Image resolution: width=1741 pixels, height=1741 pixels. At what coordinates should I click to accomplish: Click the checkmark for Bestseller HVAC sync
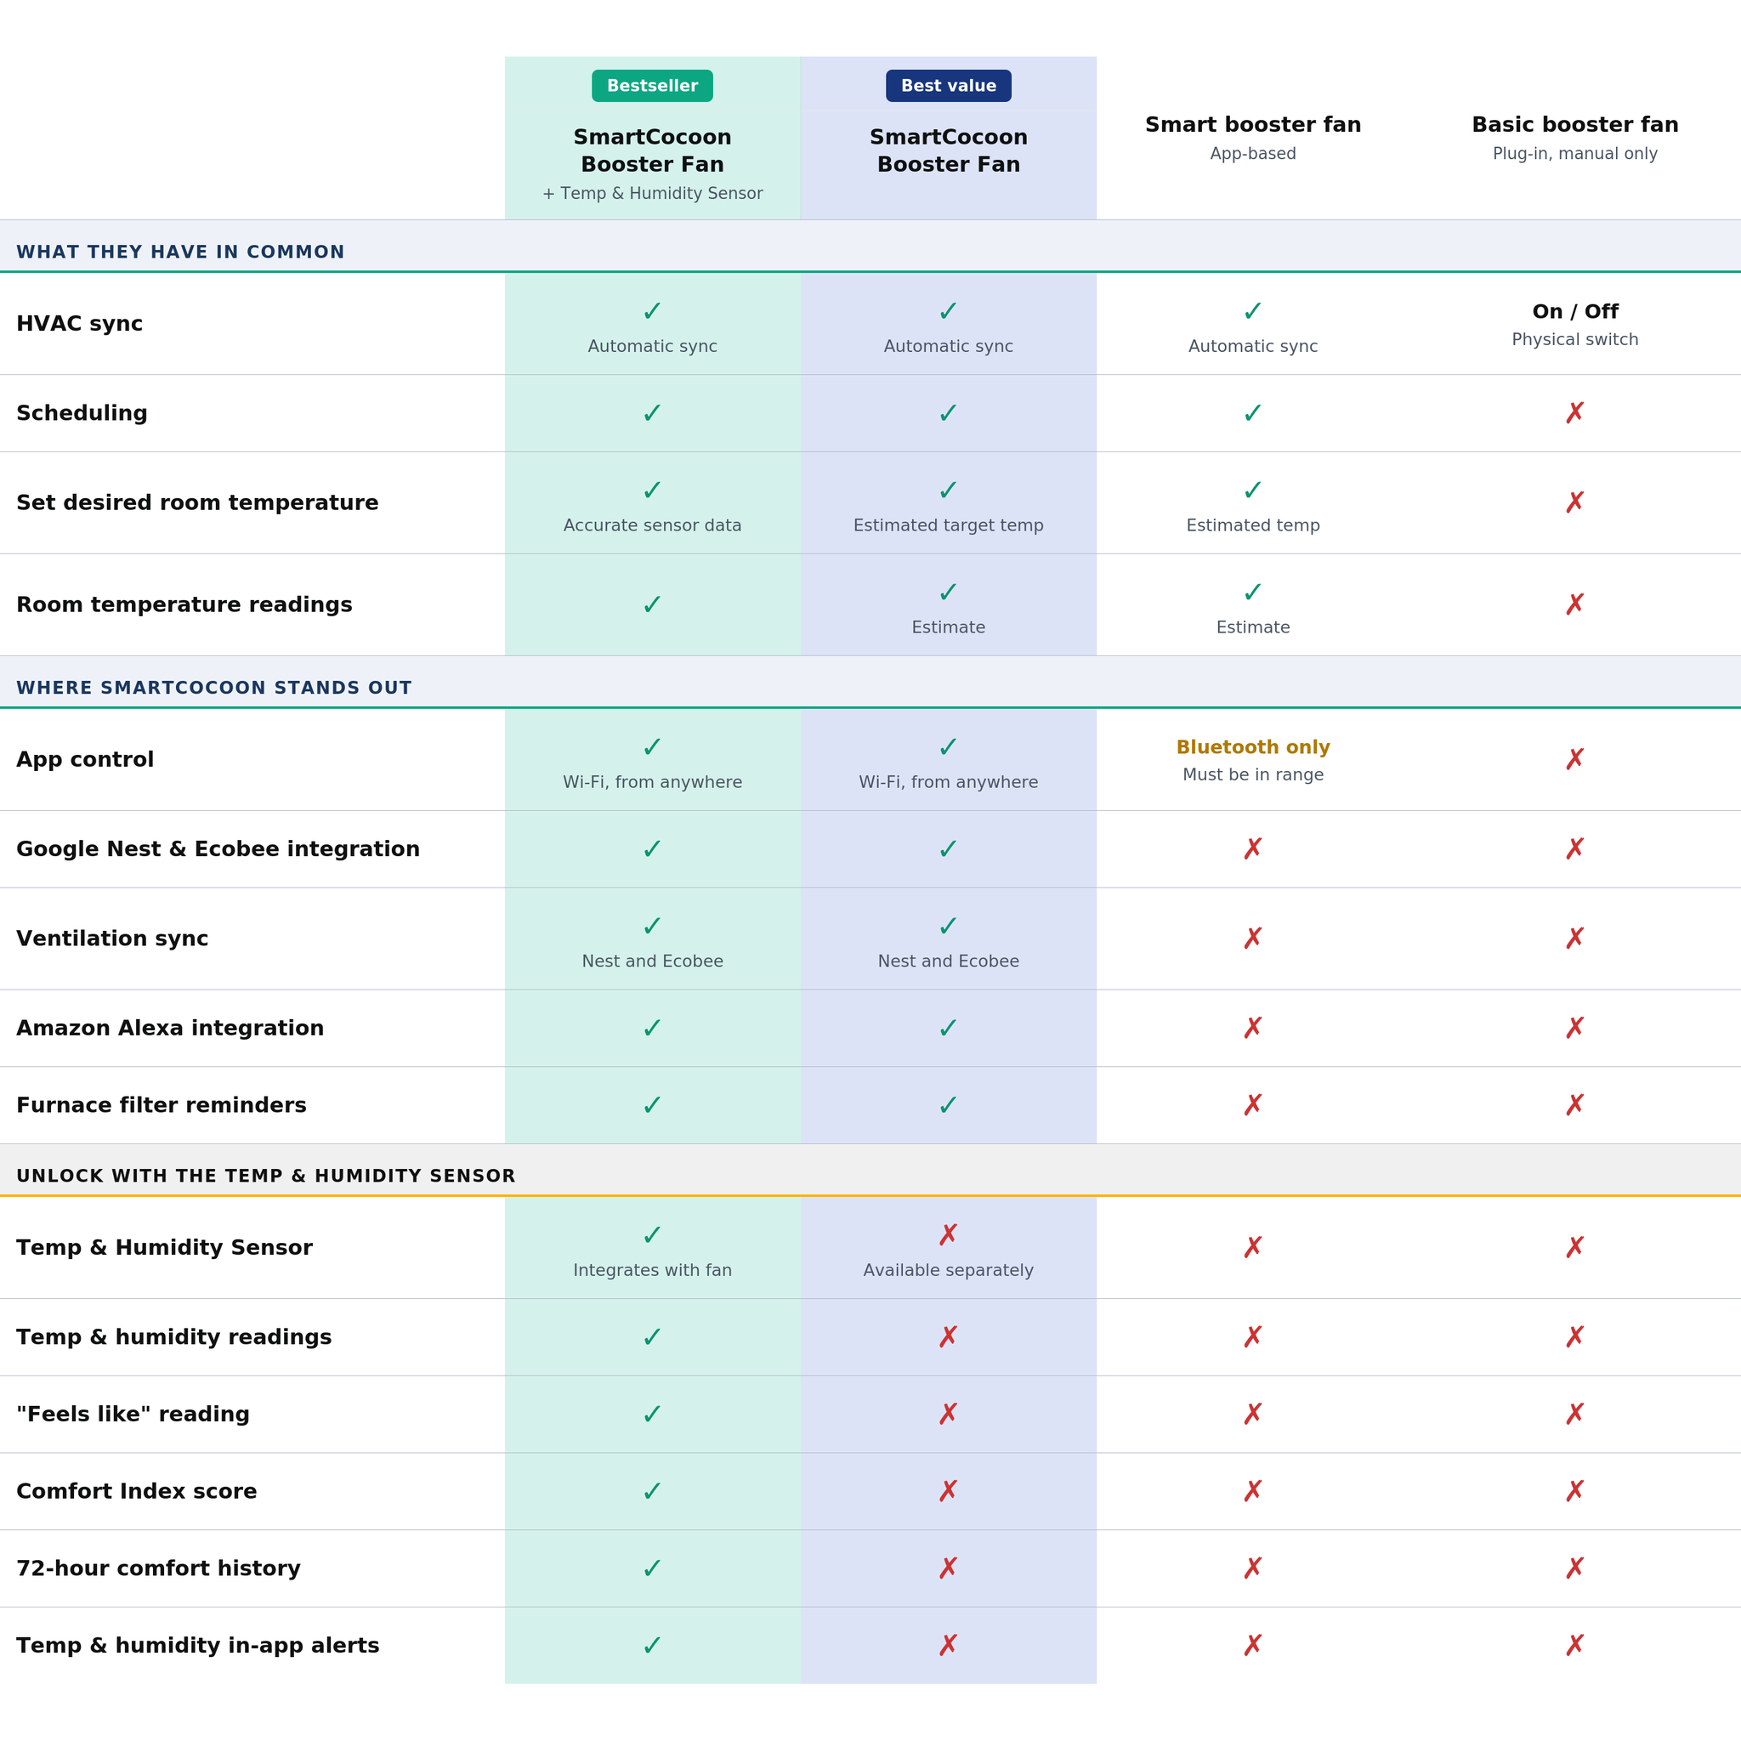[652, 311]
